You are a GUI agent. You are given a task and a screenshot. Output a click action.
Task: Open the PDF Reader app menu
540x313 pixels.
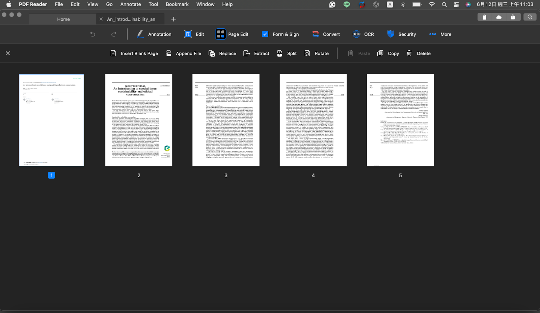pyautogui.click(x=33, y=4)
